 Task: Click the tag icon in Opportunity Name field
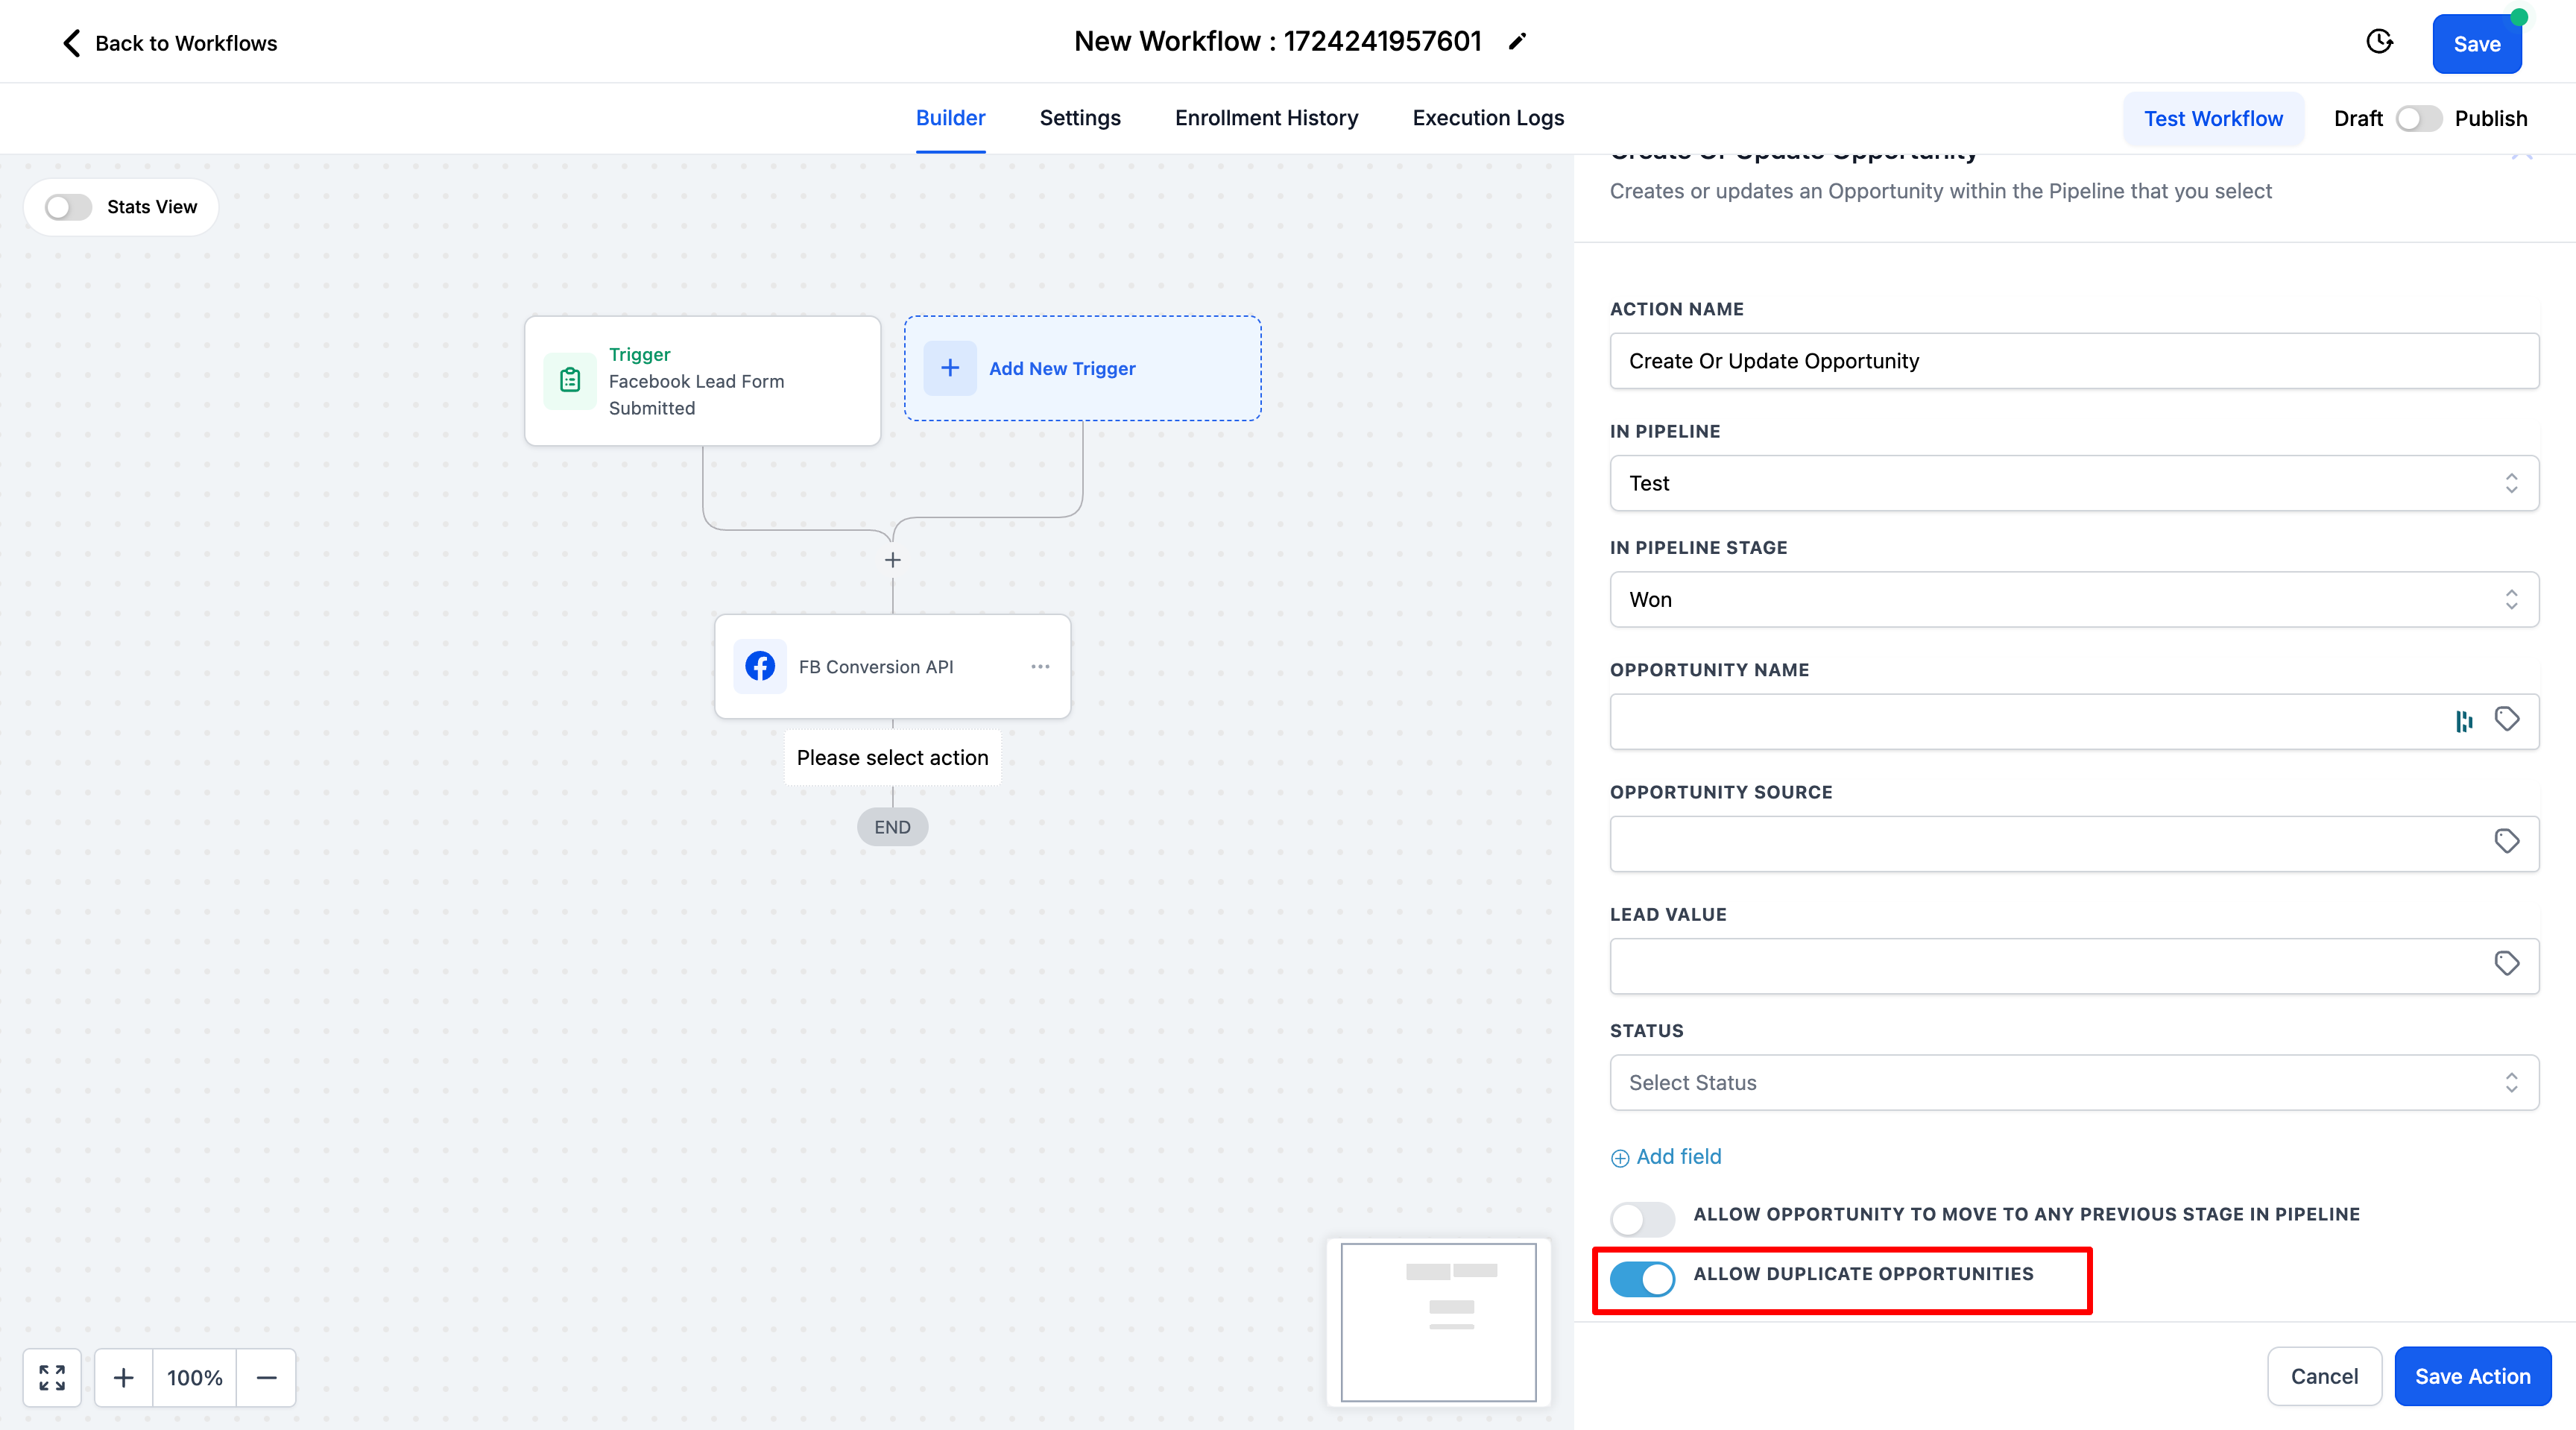click(x=2506, y=720)
